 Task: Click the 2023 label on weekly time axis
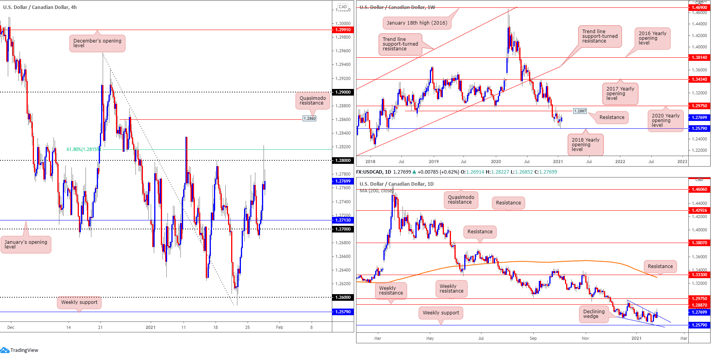pos(682,162)
